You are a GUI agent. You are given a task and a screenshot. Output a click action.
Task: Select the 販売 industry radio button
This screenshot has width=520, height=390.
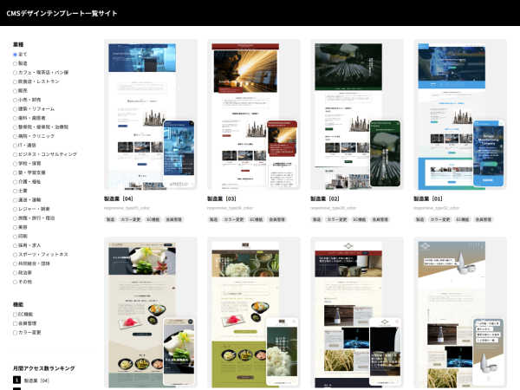[x=15, y=91]
